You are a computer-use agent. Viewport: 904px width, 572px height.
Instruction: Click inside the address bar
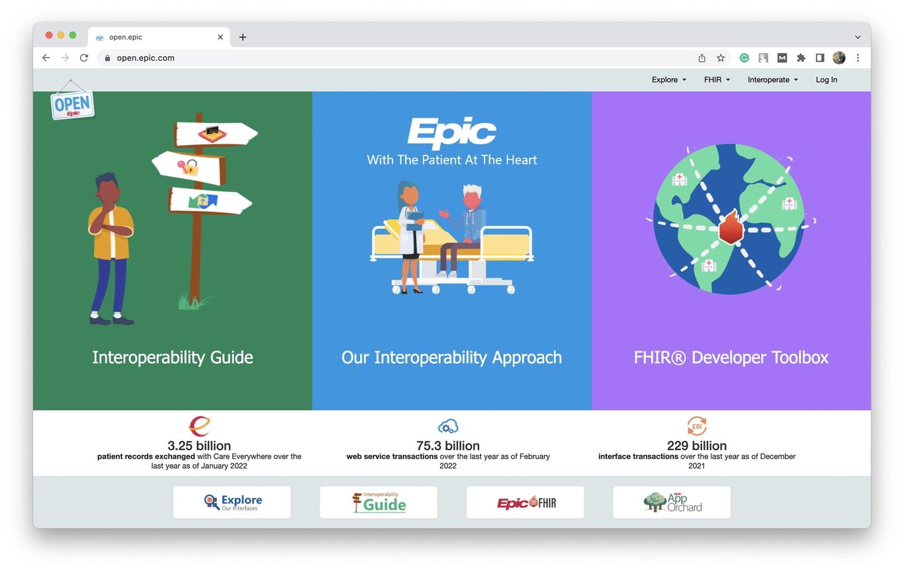pos(199,58)
